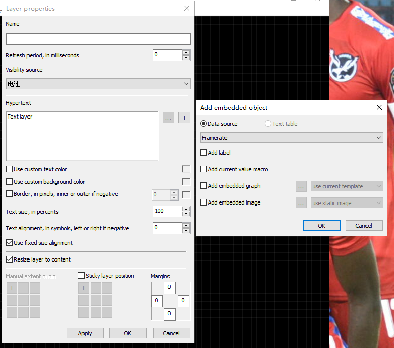This screenshot has width=394, height=348.
Task: Enable Use custom text color
Action: coord(10,169)
